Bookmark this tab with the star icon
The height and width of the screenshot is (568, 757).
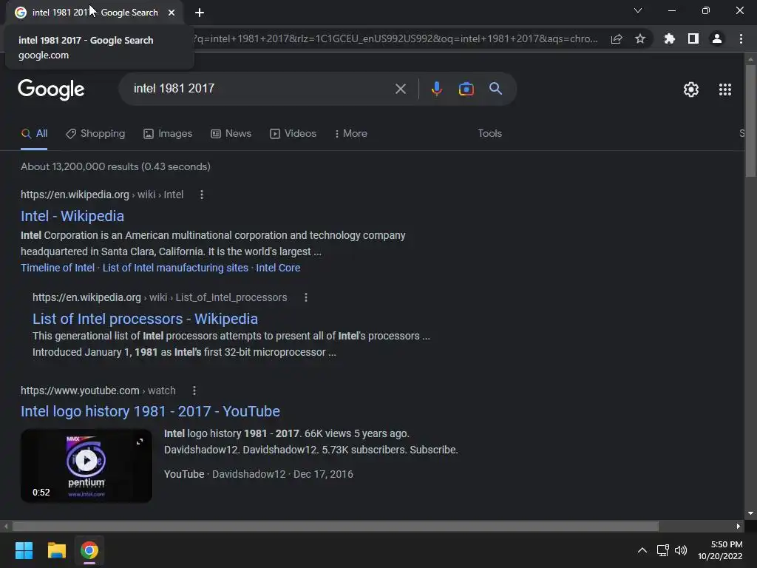[639, 38]
